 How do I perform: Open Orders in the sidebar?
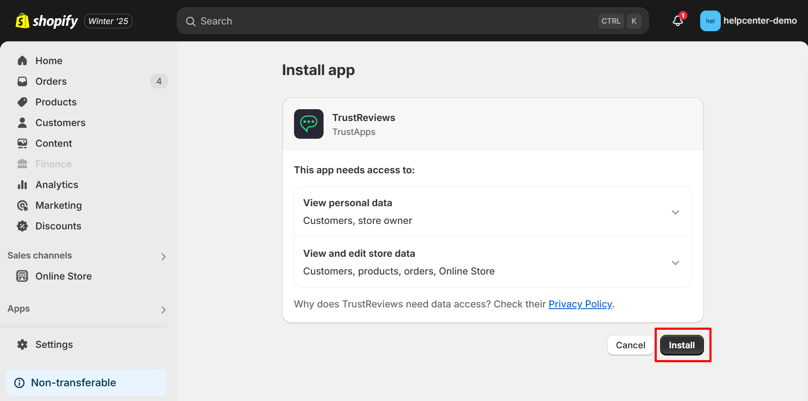pyautogui.click(x=51, y=81)
